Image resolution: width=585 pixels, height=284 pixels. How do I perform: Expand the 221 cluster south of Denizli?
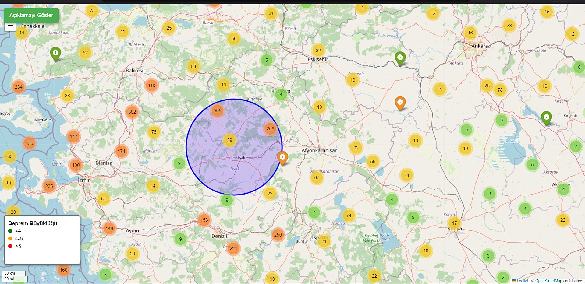tap(233, 248)
